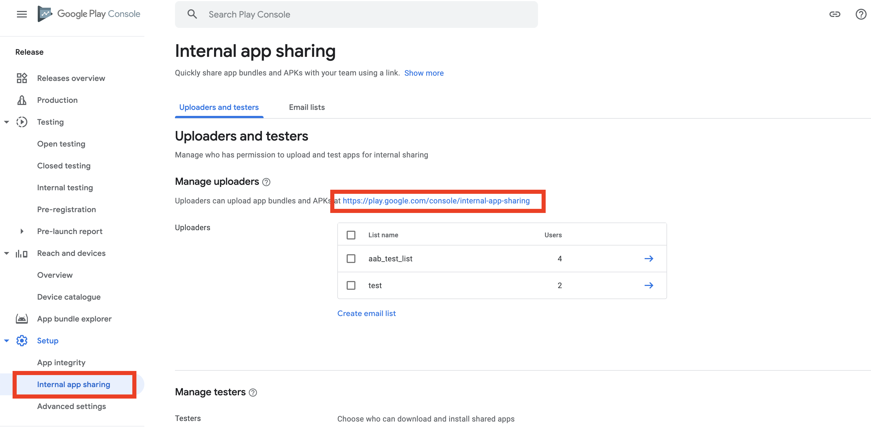Open aab_test_list details with arrow icon

point(648,259)
